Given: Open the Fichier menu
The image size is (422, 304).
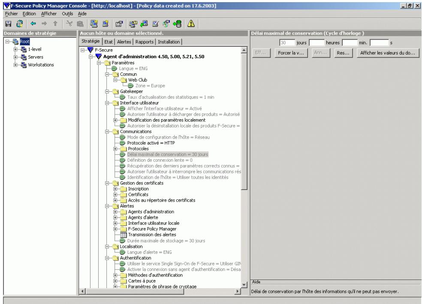Looking at the screenshot, I should (11, 13).
